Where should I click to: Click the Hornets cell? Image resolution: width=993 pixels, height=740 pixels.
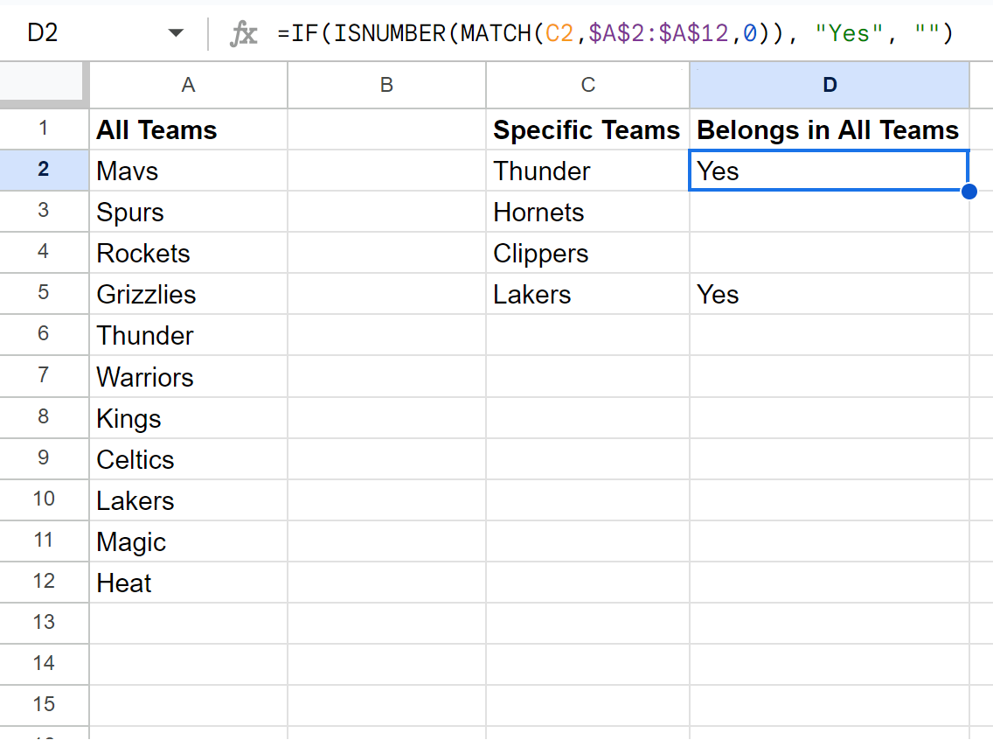pos(587,213)
